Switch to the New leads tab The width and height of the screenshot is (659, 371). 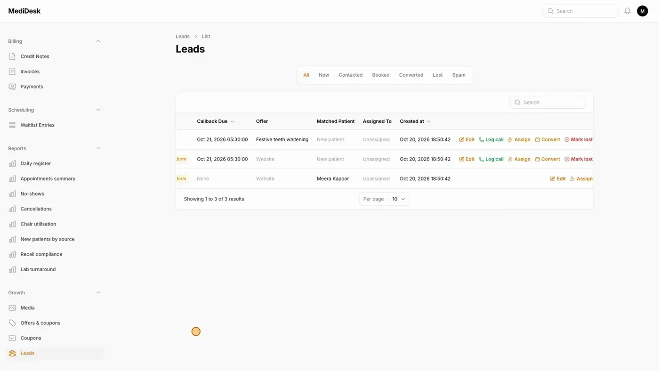(x=324, y=75)
